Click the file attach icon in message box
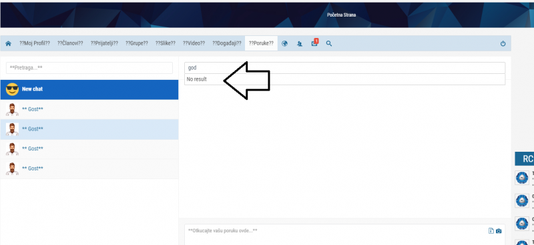534x245 pixels. (x=491, y=231)
